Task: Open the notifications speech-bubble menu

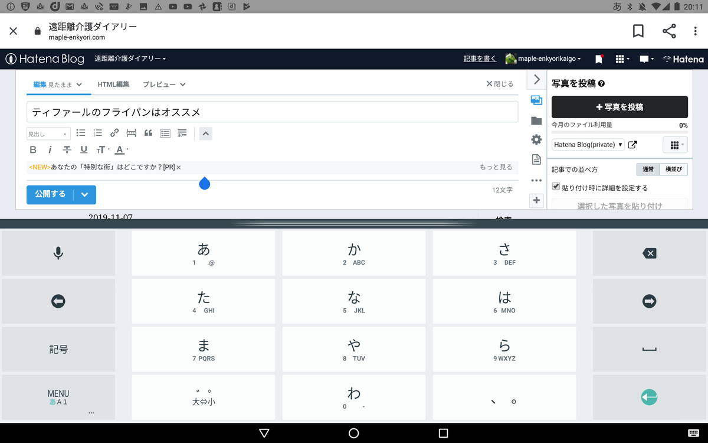Action: [647, 59]
